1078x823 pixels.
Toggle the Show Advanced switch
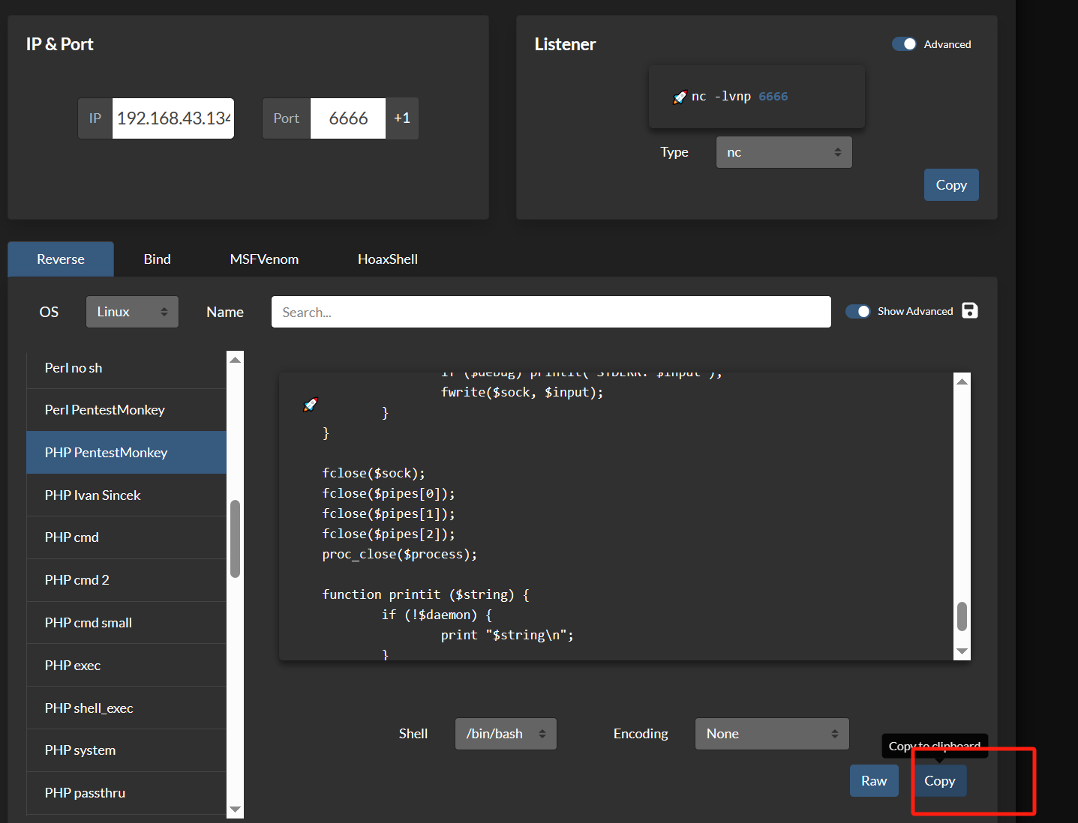pos(857,311)
